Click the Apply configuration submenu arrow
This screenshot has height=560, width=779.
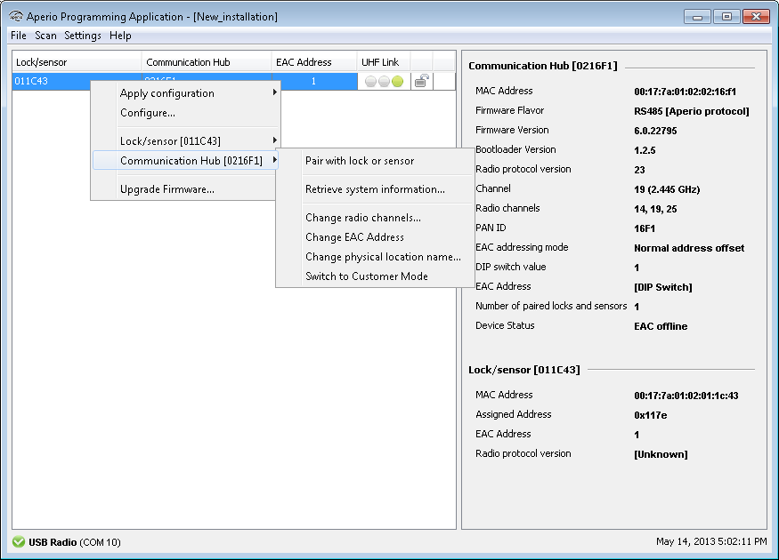274,92
